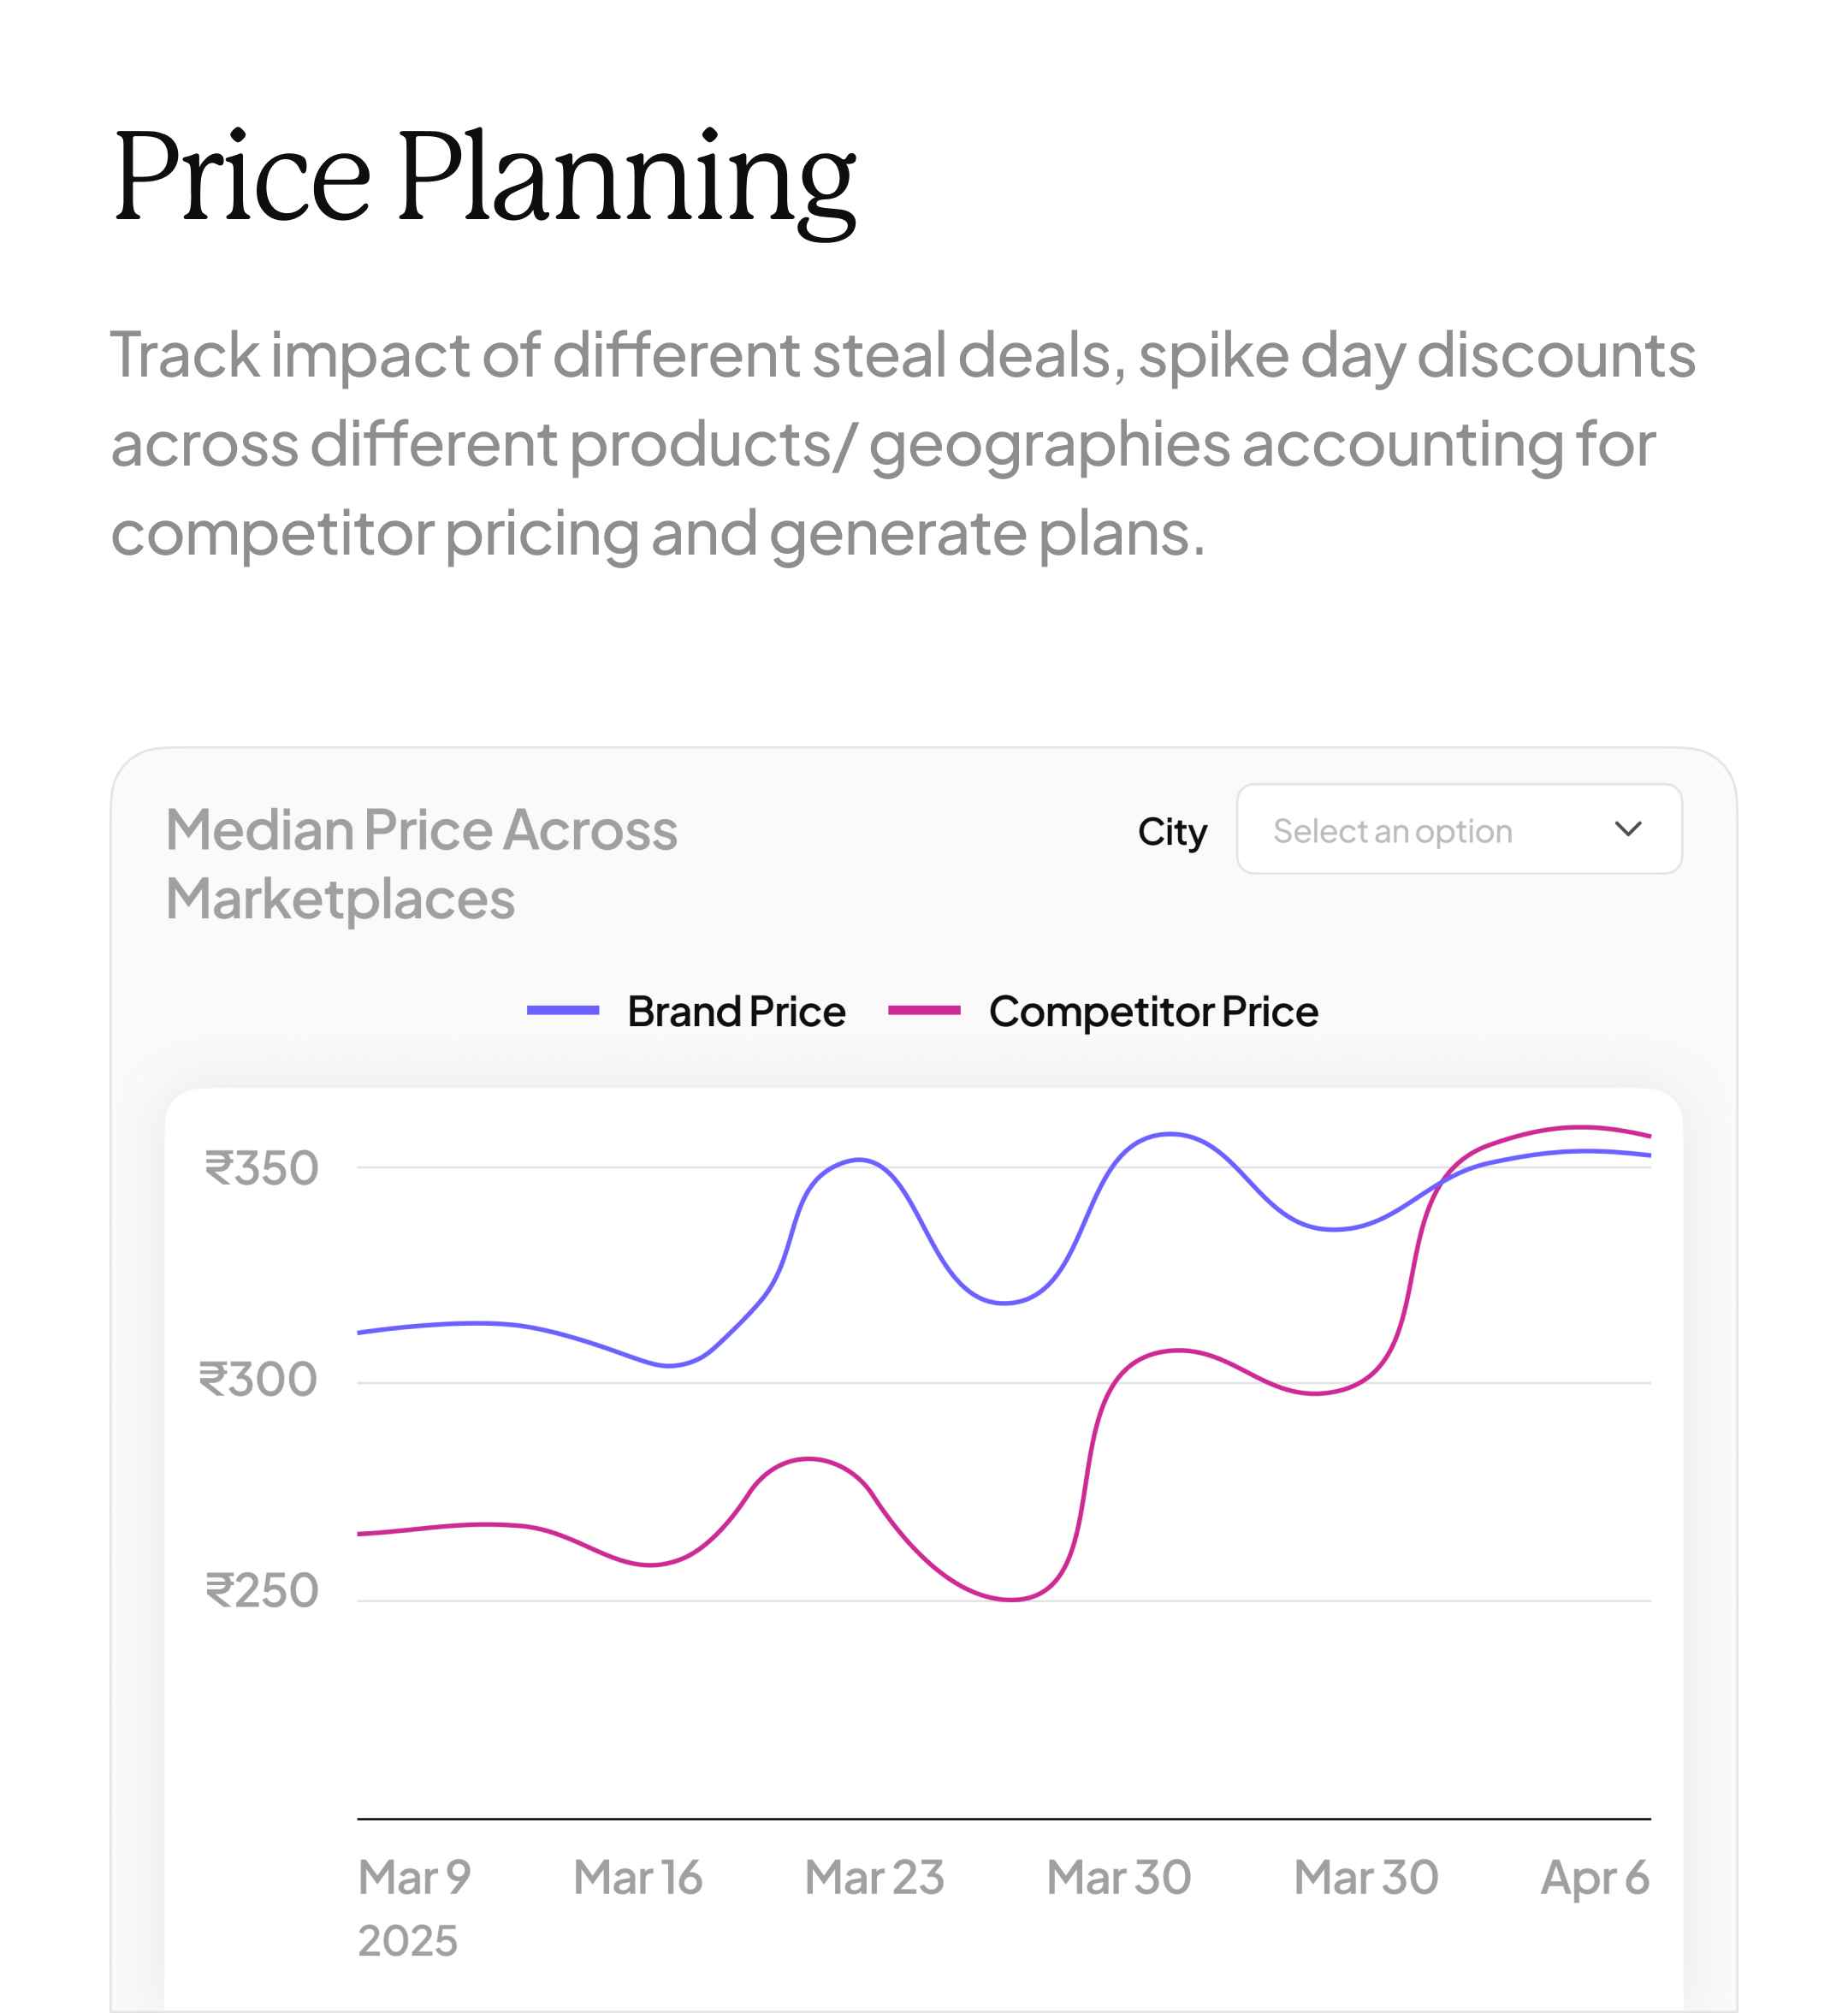Click the 'Select an option' placeholder text
Screen dimensions: 1848x2013
(x=1392, y=831)
